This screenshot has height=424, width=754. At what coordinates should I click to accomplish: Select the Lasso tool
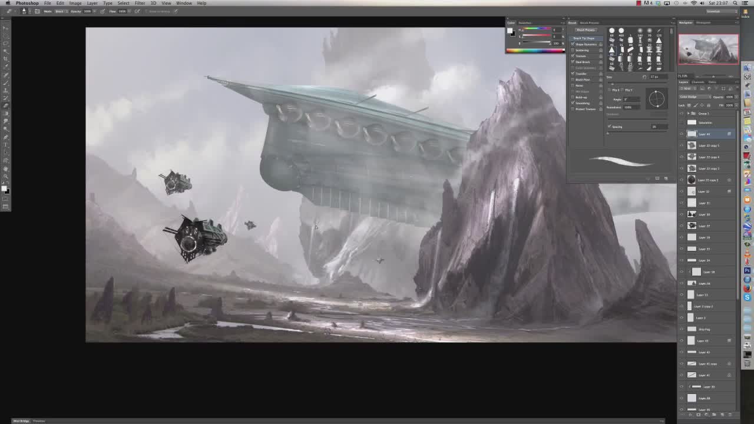tap(6, 44)
